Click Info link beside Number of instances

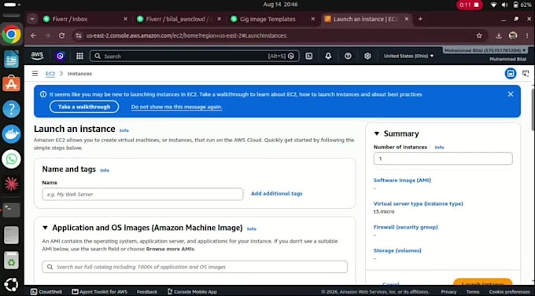click(x=439, y=148)
